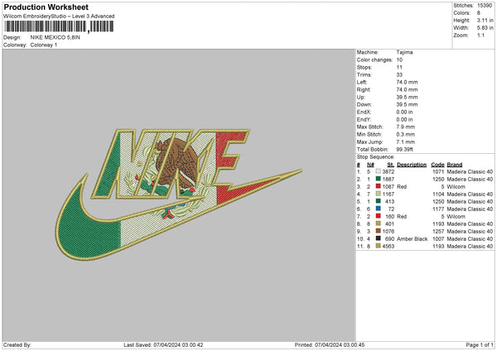Image resolution: width=497 pixels, height=351 pixels.
Task: Click the design name NIKE MEXICO 5,8IN
Action: 55,37
